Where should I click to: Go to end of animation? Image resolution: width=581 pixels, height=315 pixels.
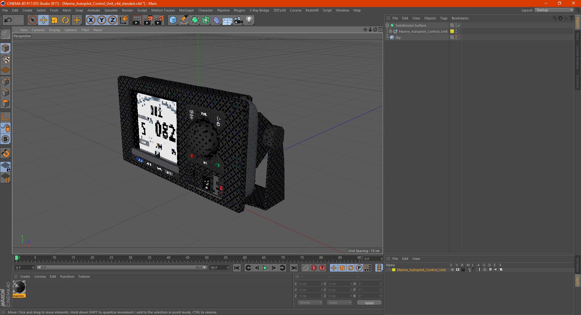coord(294,268)
